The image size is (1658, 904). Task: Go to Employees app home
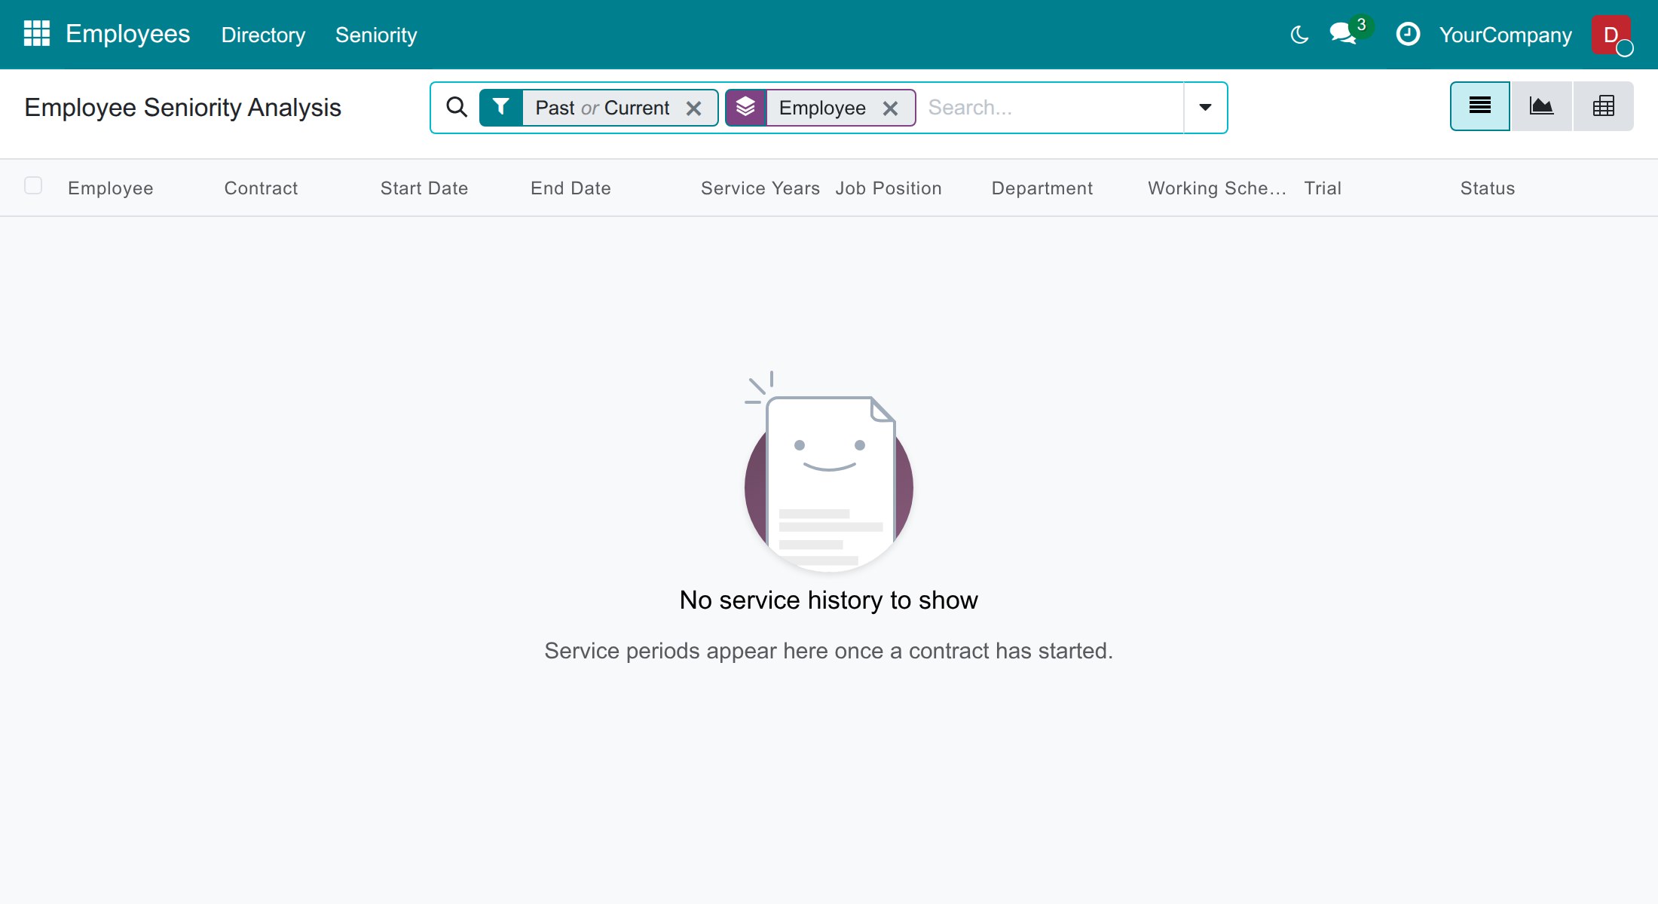click(x=127, y=34)
